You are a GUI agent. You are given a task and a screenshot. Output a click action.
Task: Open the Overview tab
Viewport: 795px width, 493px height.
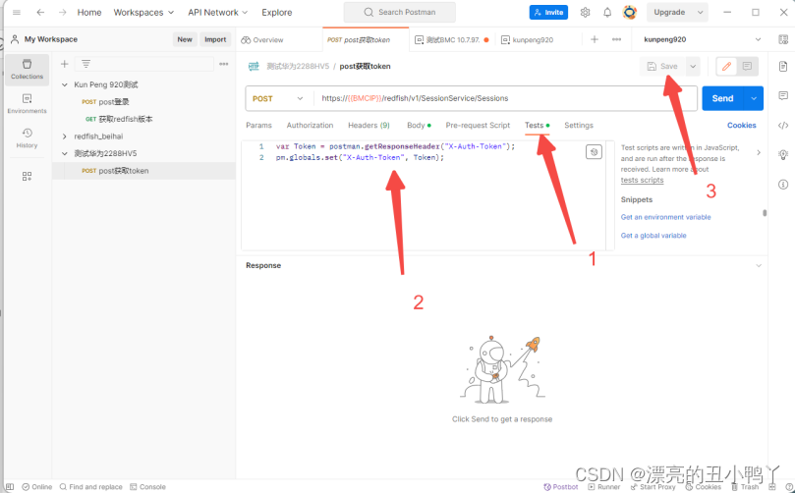262,40
